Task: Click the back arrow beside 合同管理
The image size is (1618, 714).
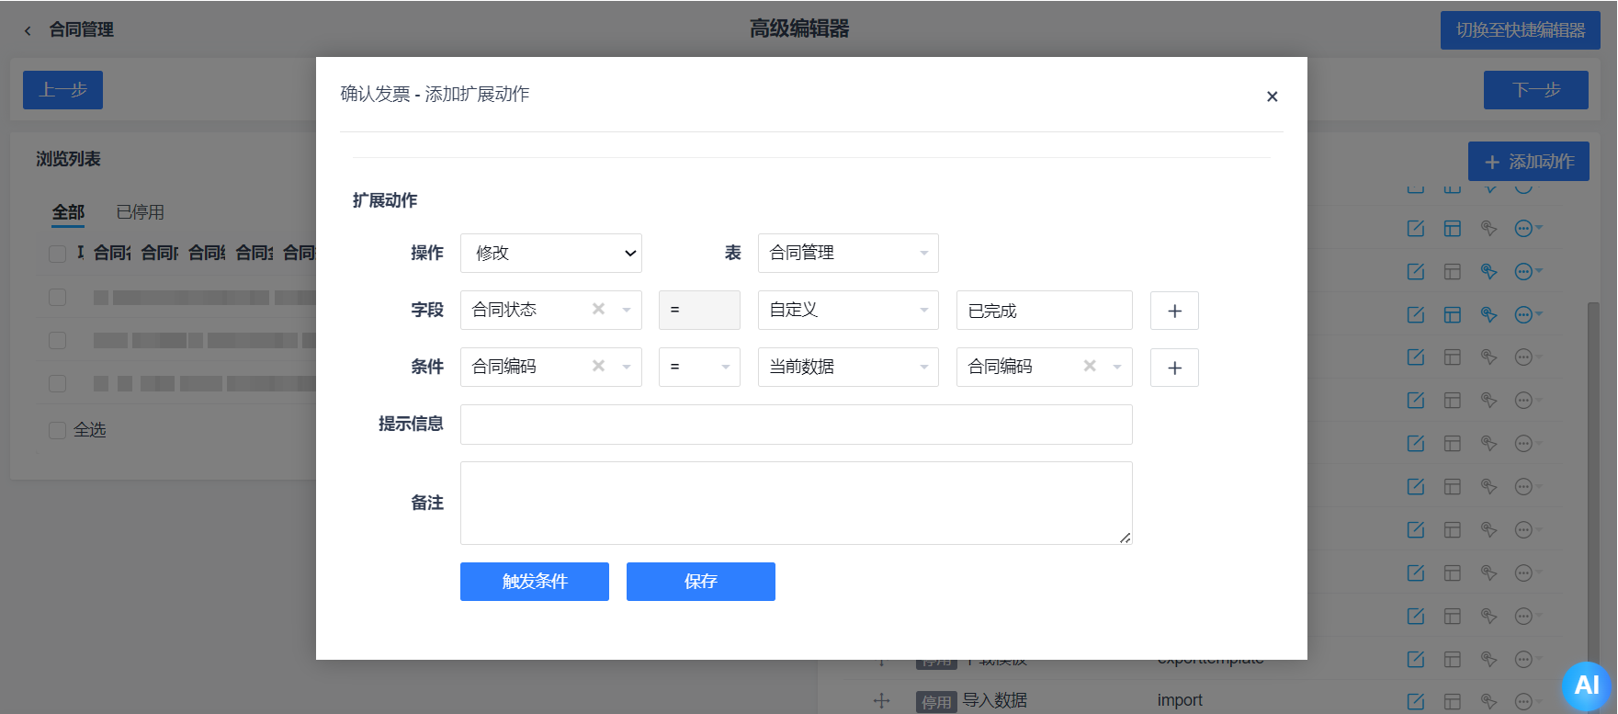Action: point(28,30)
